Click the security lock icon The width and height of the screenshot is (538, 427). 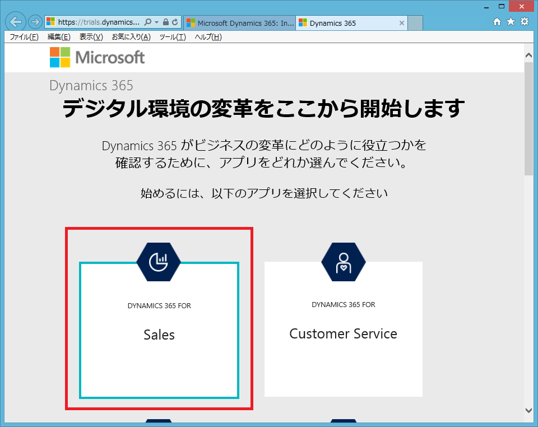[x=166, y=22]
